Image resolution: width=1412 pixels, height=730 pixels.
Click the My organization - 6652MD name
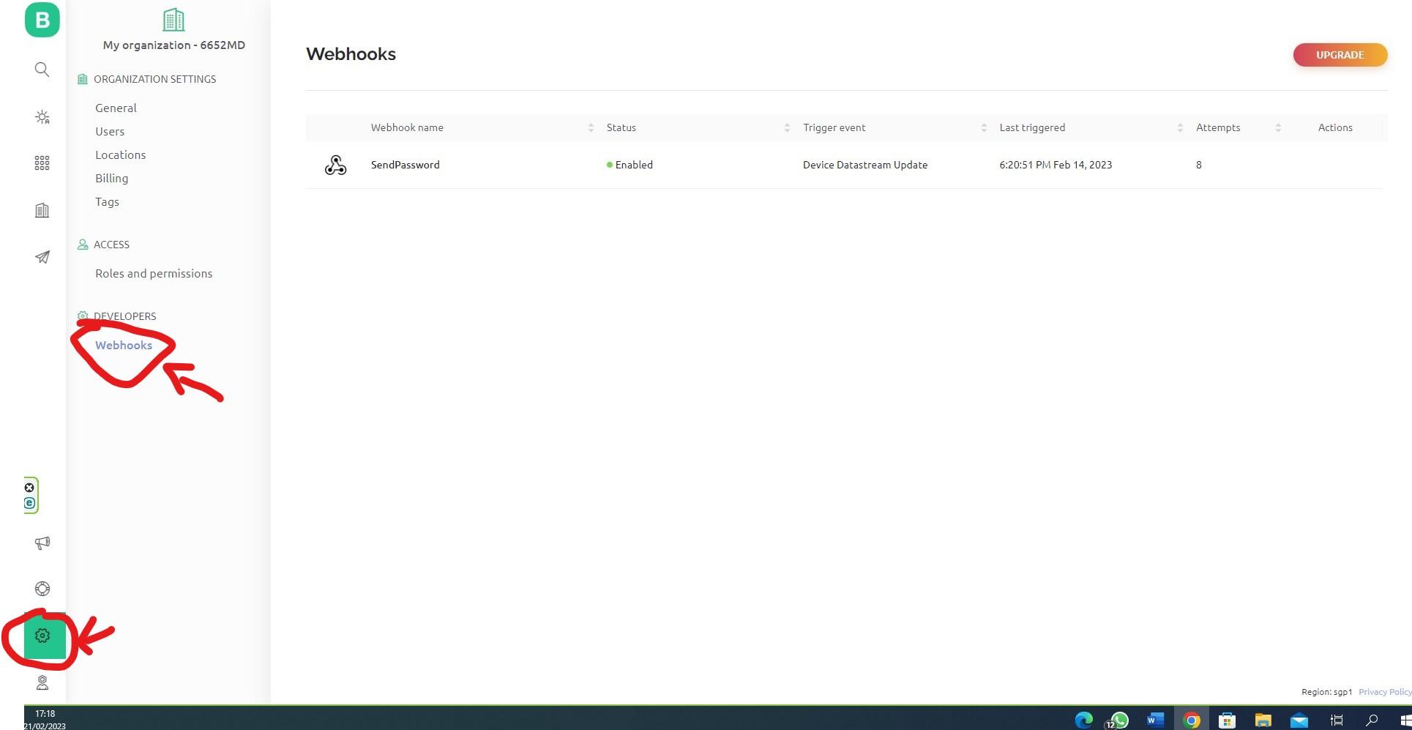174,45
